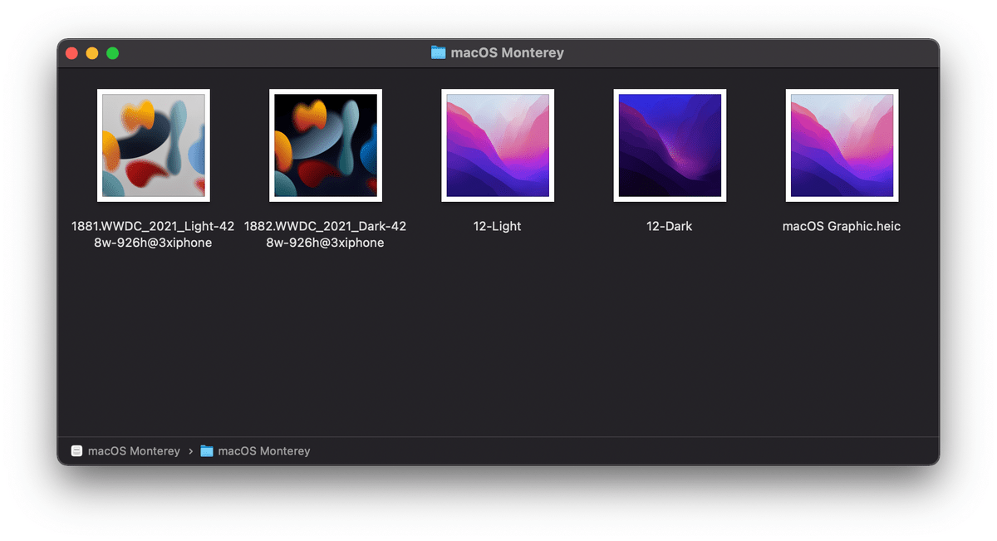Select the 1882.WWDC_2021_Dark wallpaper thumbnail

pyautogui.click(x=326, y=145)
